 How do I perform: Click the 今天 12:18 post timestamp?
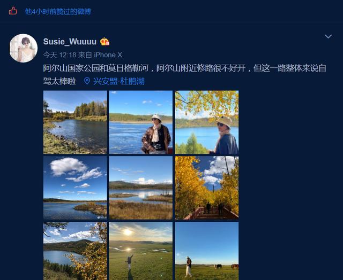click(59, 55)
